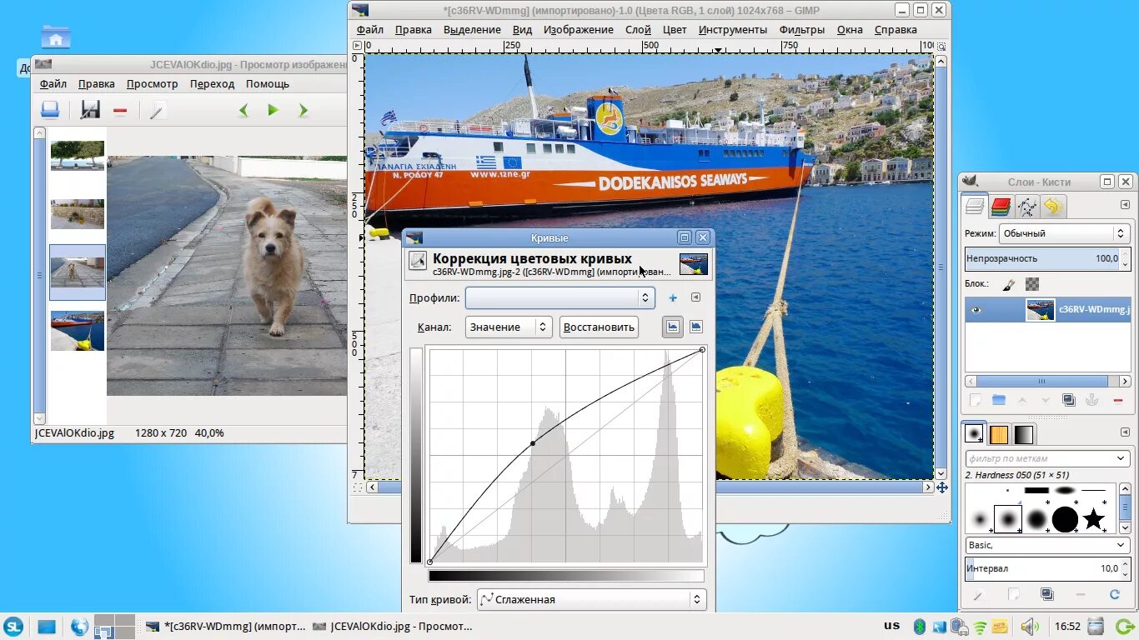Open GIMP Файл menu

369,29
